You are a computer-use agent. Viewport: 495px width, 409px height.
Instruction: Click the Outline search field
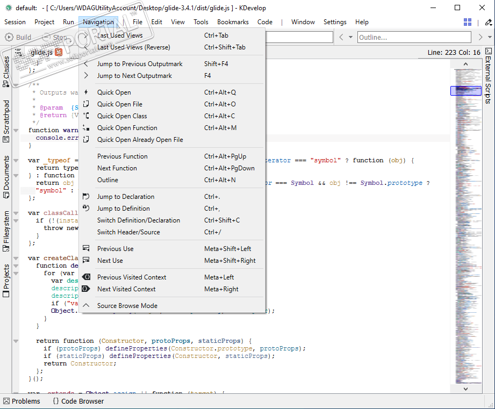pyautogui.click(x=414, y=37)
